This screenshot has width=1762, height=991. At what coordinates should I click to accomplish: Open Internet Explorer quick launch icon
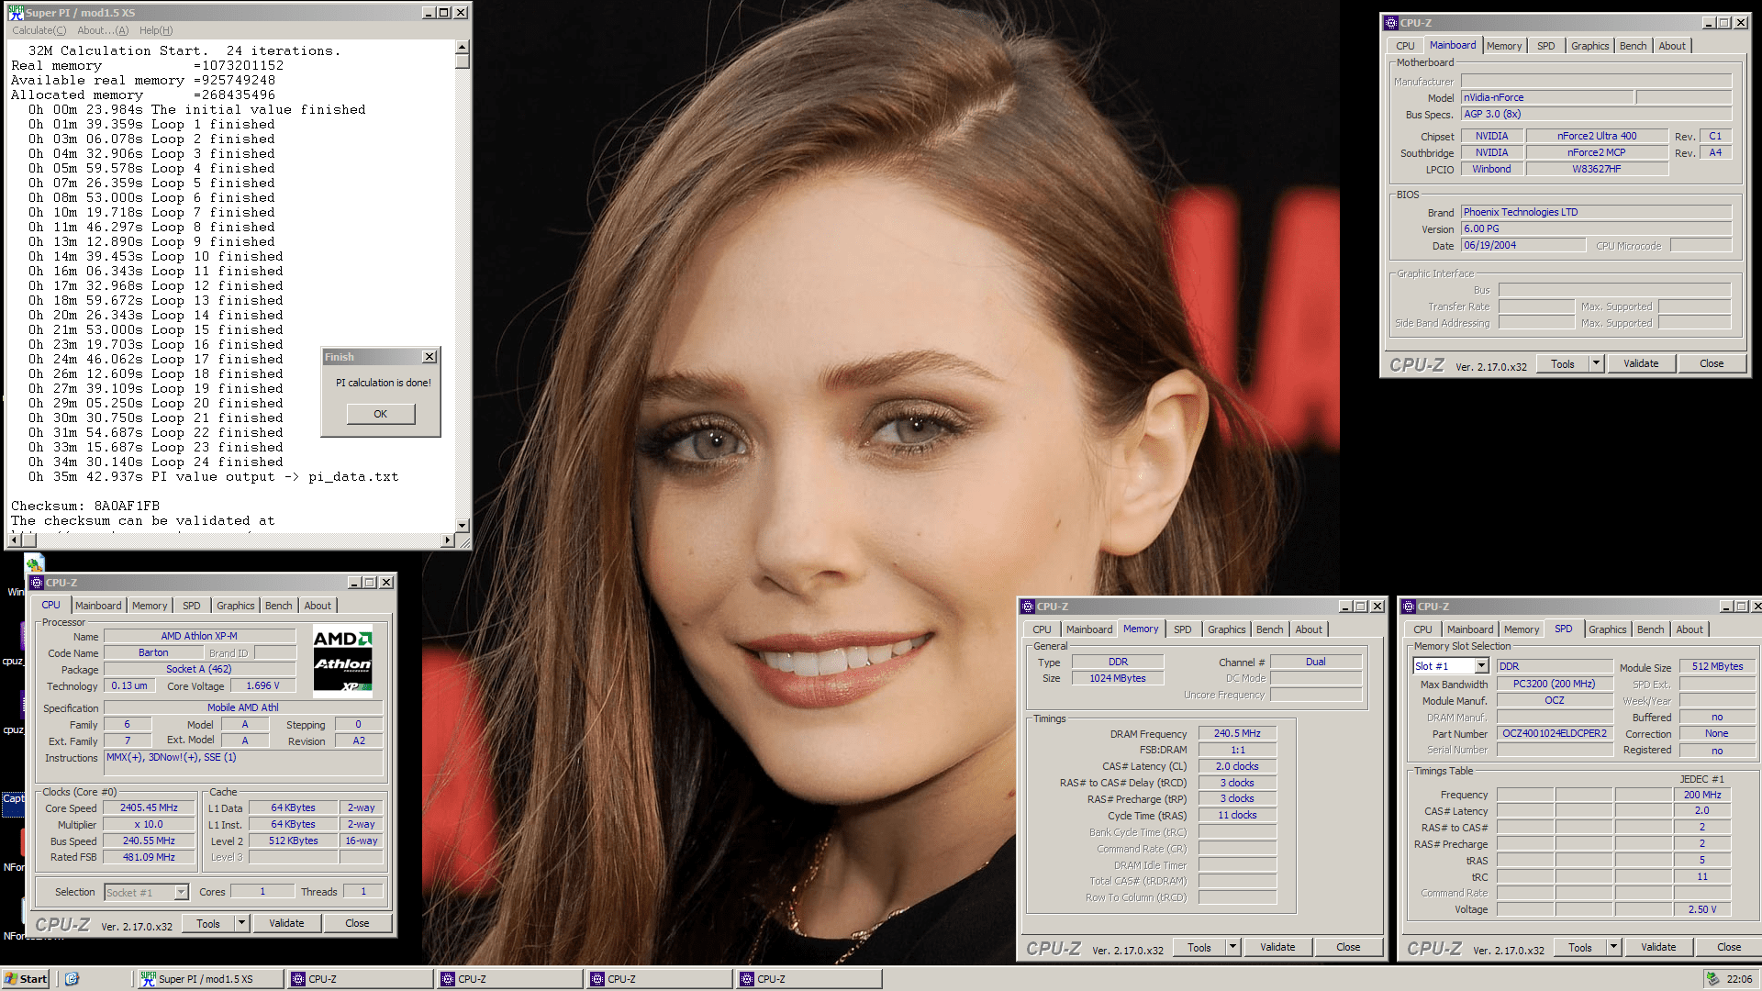click(x=72, y=979)
